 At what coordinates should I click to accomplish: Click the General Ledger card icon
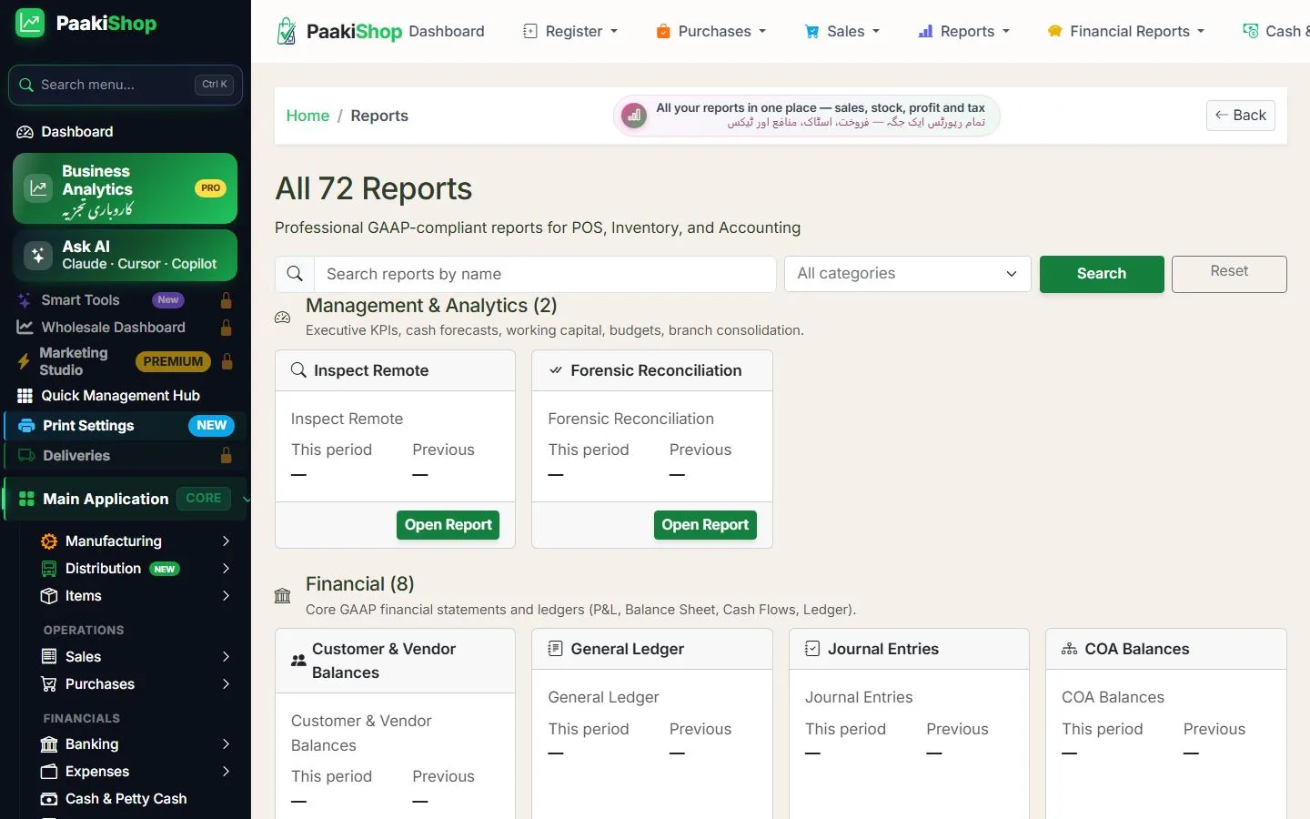(x=555, y=649)
